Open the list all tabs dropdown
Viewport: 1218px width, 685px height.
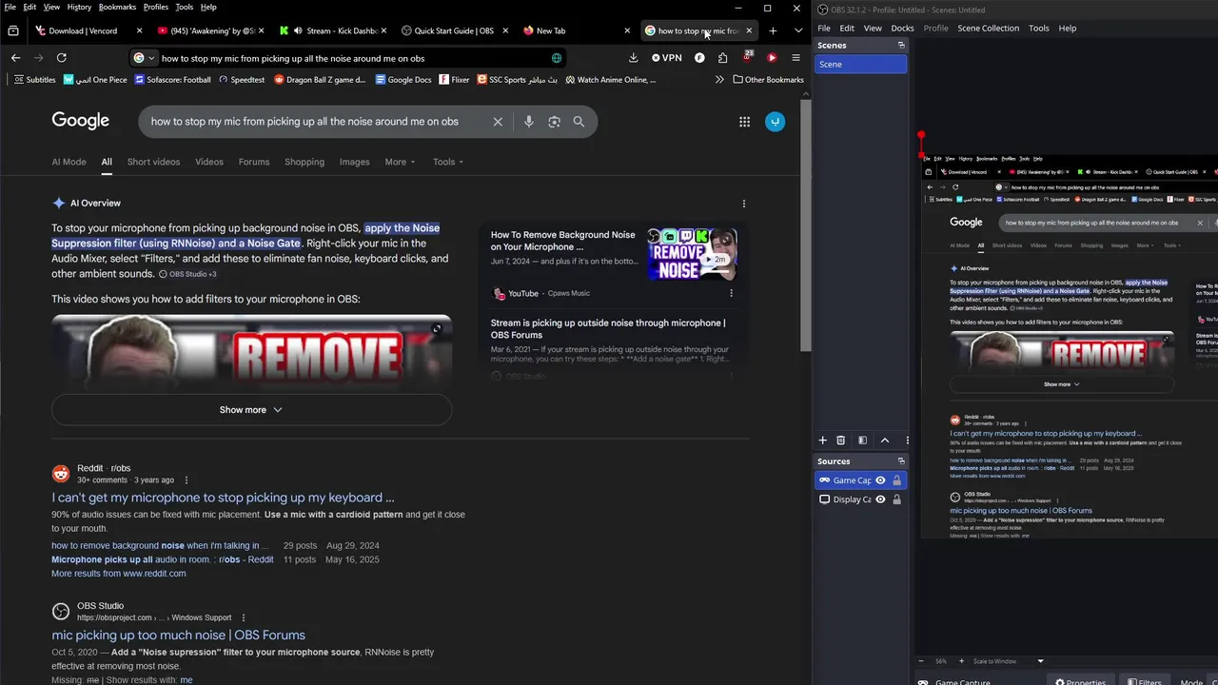tap(797, 30)
